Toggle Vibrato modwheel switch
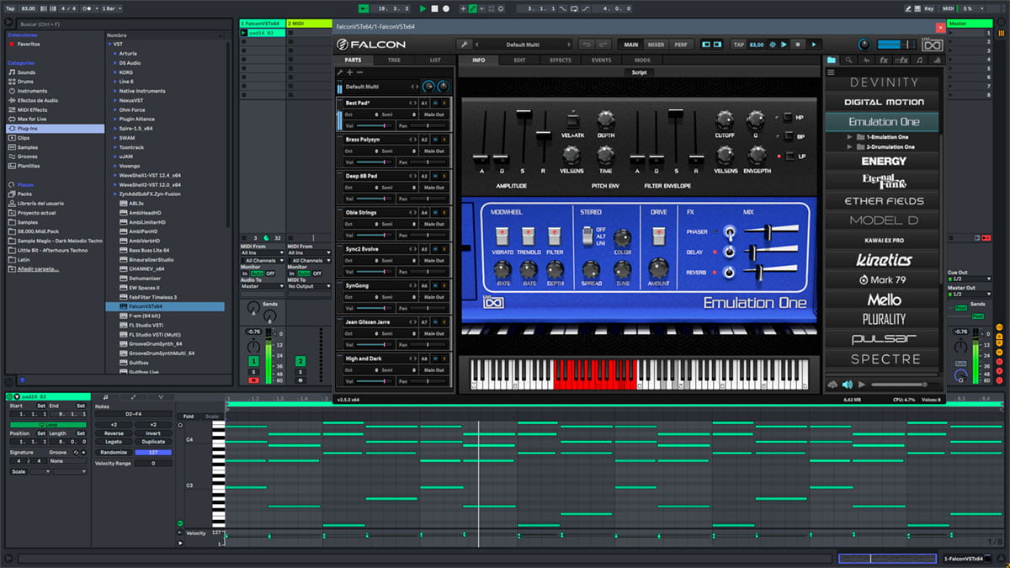 click(x=502, y=236)
